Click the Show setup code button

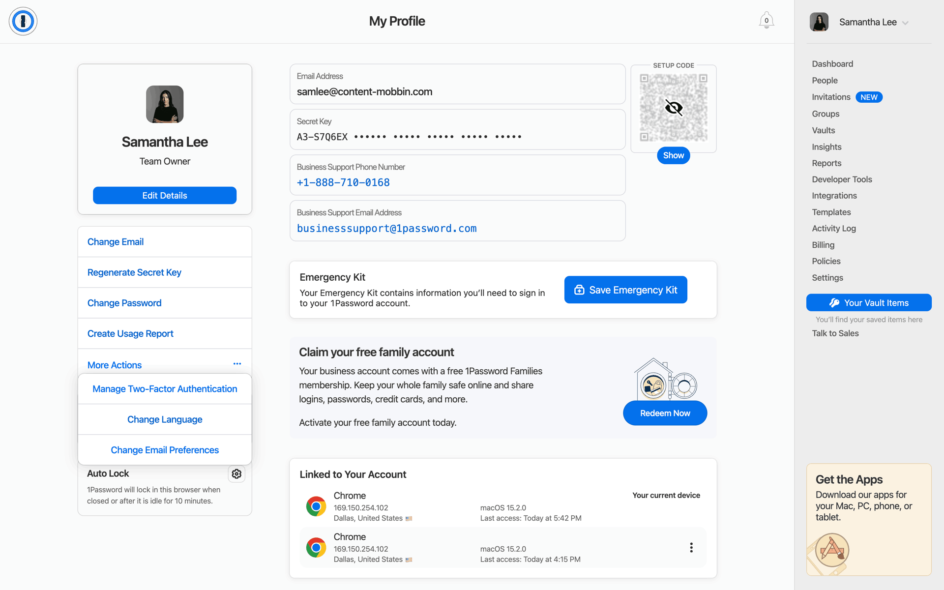click(x=673, y=155)
